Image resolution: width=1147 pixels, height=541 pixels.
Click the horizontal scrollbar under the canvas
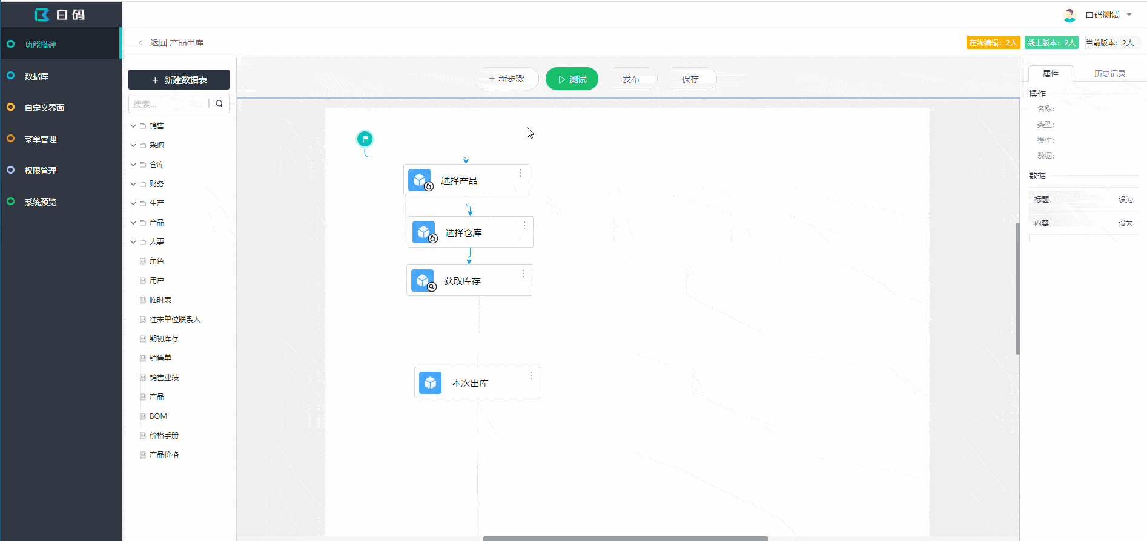[625, 538]
